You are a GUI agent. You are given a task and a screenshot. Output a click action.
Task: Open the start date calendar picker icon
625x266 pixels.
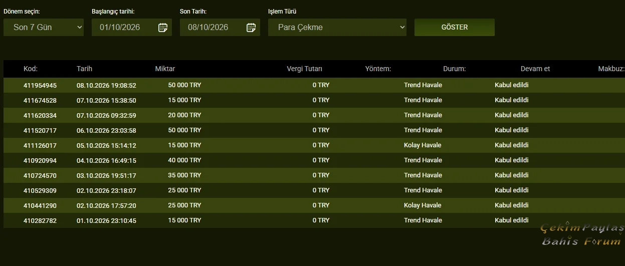pos(162,28)
